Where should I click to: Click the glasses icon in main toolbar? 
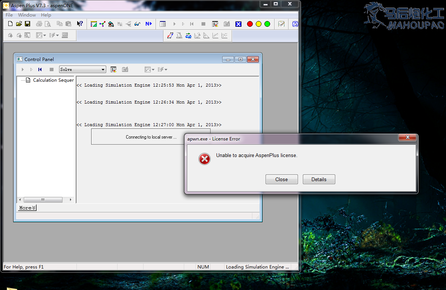tap(137, 24)
